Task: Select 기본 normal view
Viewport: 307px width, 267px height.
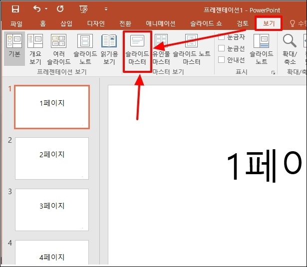Action: point(14,48)
